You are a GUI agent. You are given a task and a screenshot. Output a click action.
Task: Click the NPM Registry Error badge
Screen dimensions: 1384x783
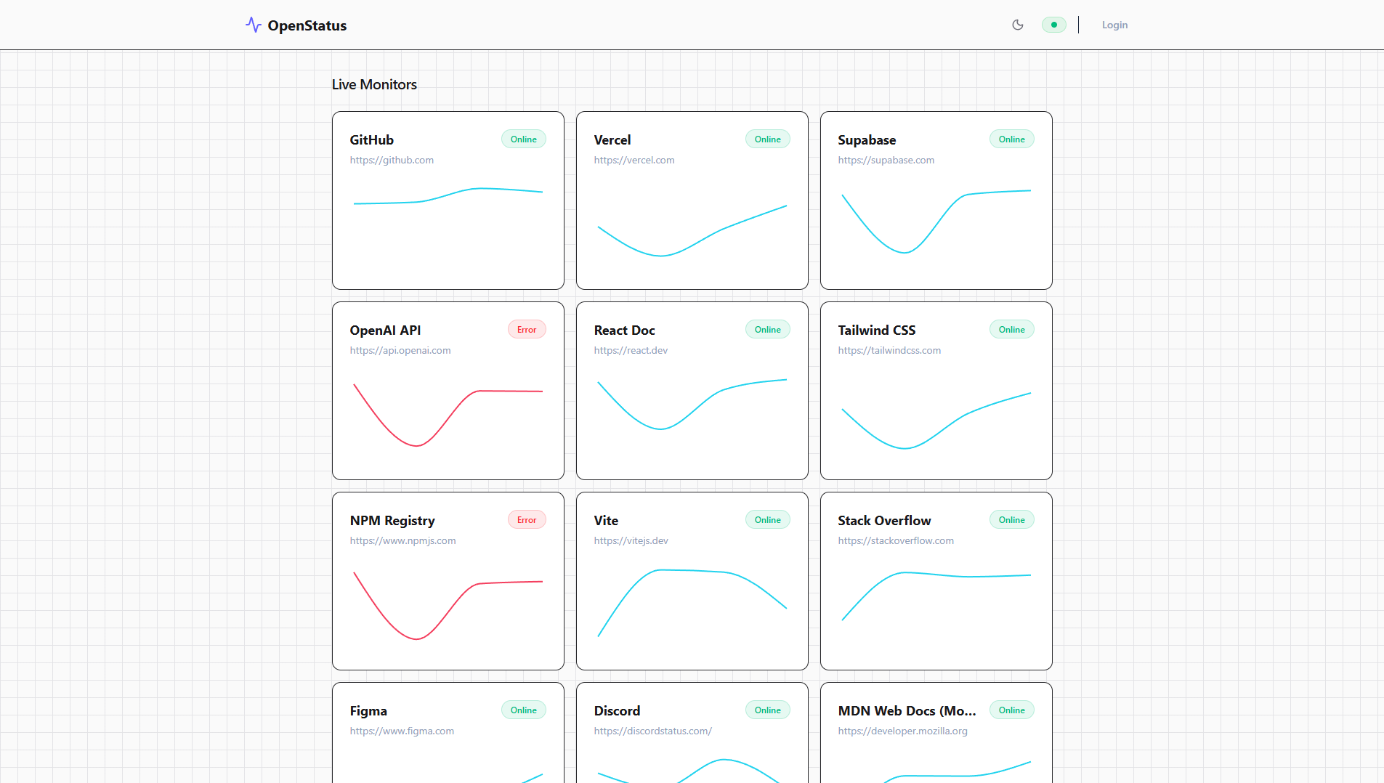[527, 520]
